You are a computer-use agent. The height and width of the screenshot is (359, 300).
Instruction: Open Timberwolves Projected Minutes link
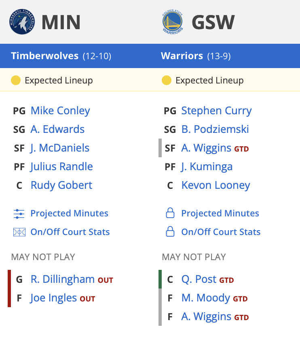69,214
